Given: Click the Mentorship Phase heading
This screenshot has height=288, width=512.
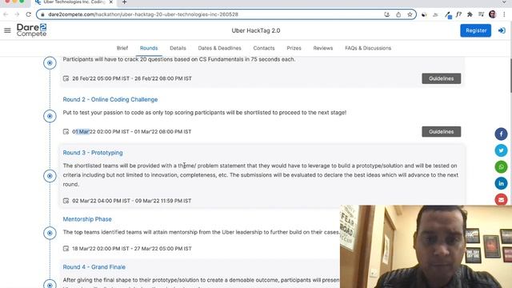Looking at the screenshot, I should [87, 219].
